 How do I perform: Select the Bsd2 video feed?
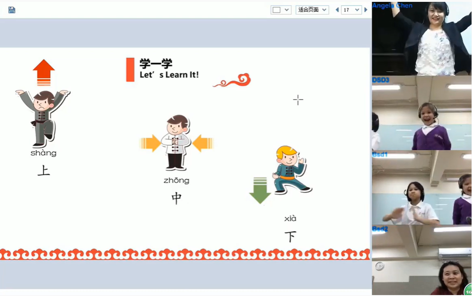coord(422,261)
